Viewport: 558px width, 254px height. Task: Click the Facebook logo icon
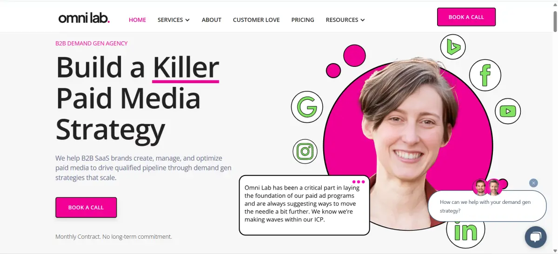click(x=485, y=75)
